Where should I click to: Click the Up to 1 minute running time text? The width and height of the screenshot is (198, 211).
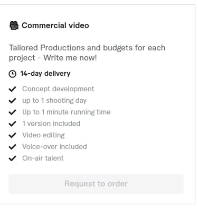pyautogui.click(x=67, y=112)
